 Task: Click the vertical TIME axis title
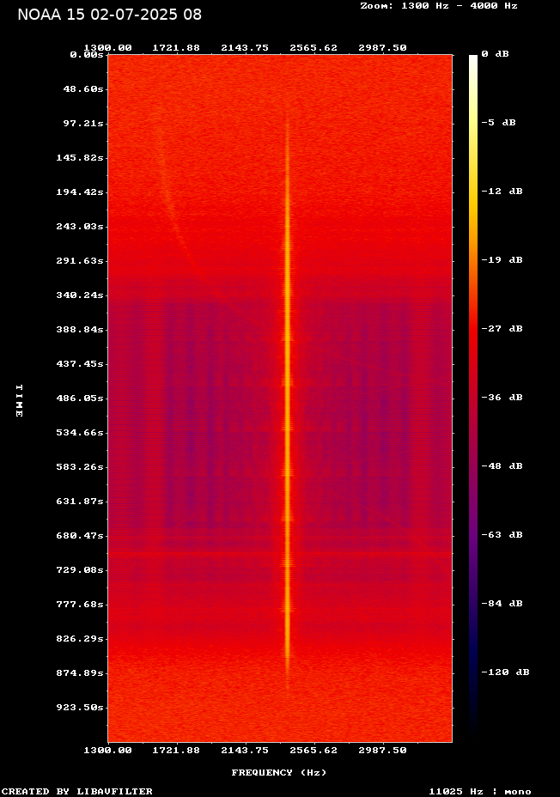click(19, 400)
